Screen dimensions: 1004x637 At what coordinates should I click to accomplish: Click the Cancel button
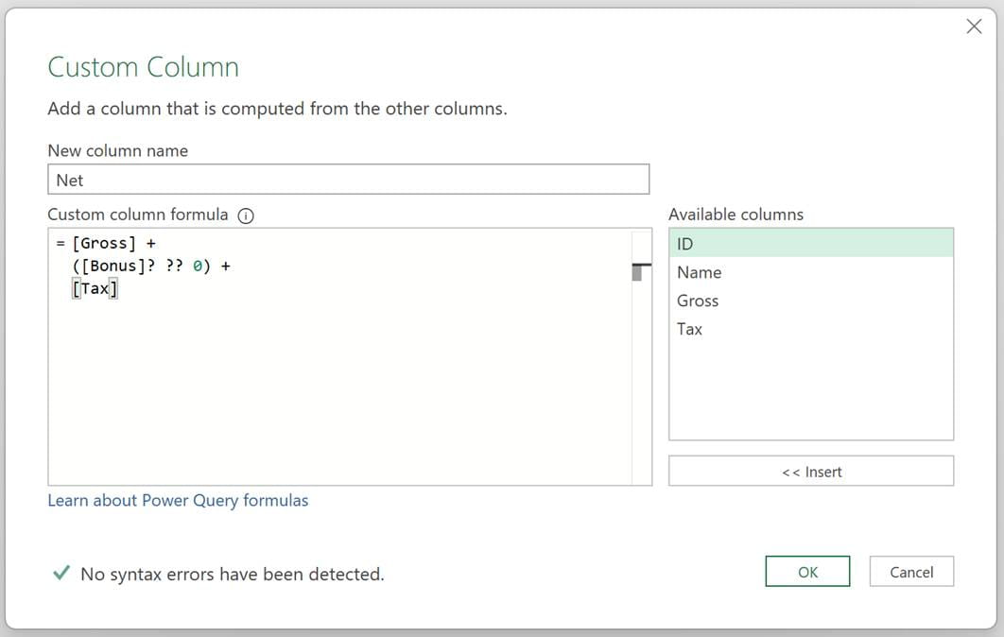pos(911,571)
